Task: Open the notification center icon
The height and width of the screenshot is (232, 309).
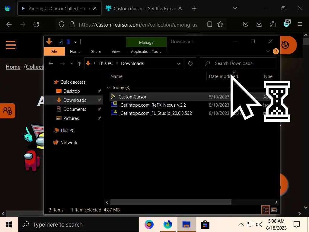Action: [x=297, y=224]
